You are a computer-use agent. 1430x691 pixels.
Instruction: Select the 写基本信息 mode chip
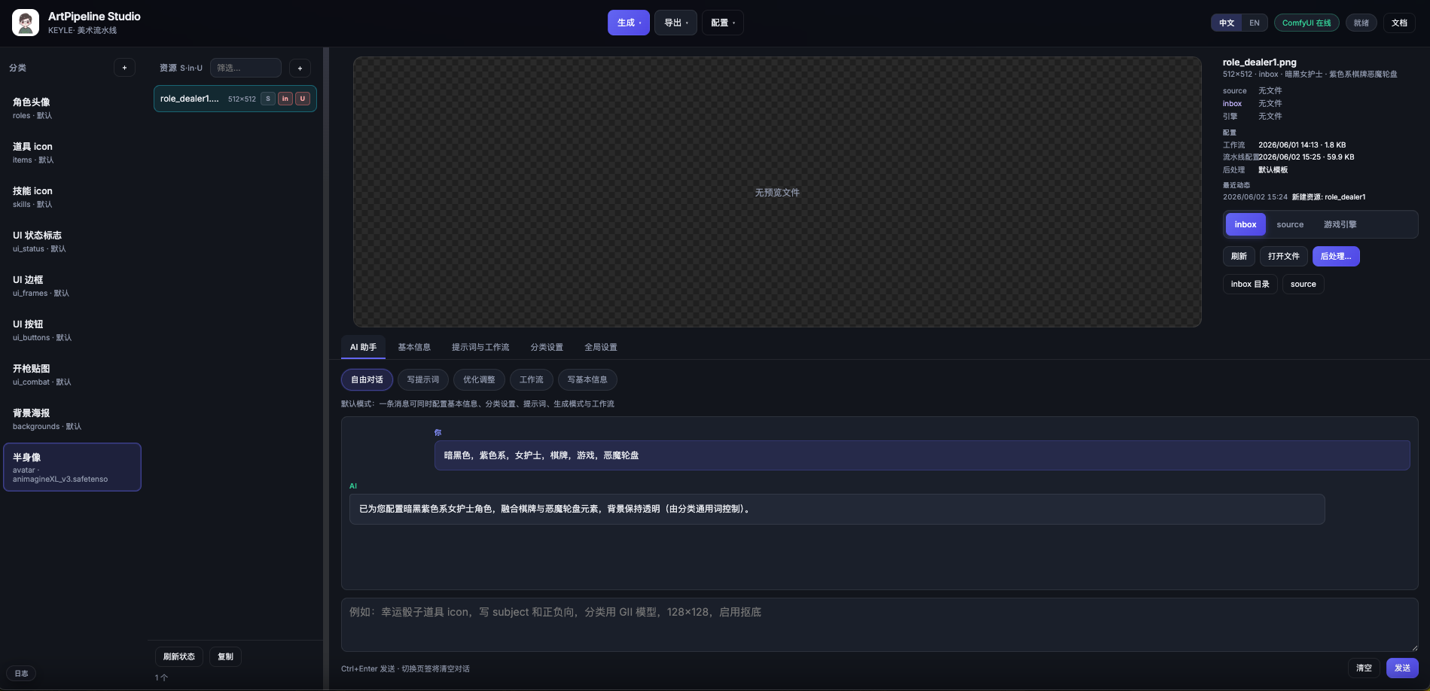click(x=587, y=379)
